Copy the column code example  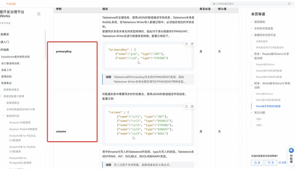(192, 106)
